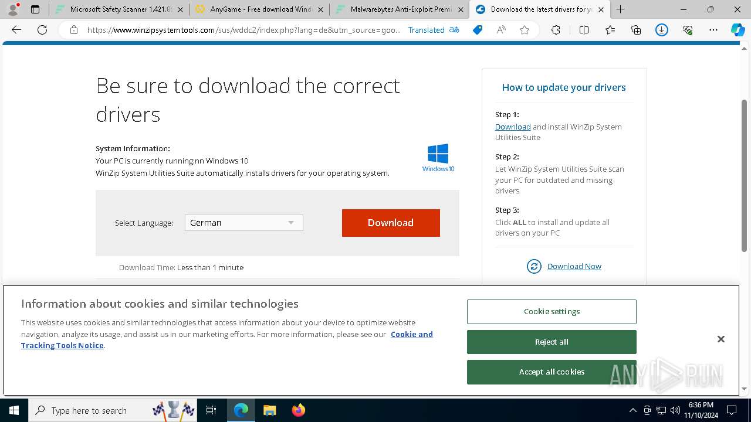Open a new browser tab
Image resolution: width=751 pixels, height=422 pixels.
click(x=620, y=9)
